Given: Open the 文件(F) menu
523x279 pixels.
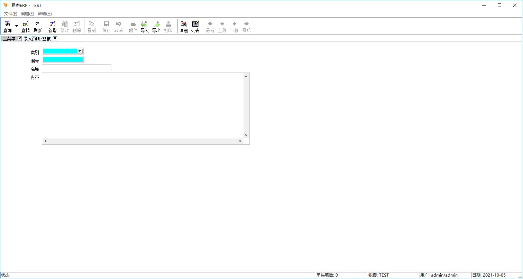Looking at the screenshot, I should (x=10, y=14).
